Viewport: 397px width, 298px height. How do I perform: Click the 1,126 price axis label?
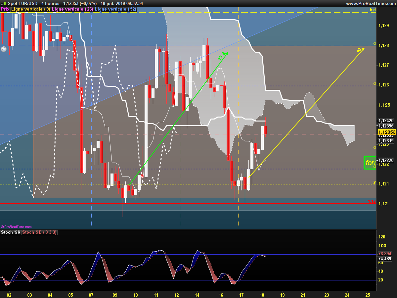[383, 85]
